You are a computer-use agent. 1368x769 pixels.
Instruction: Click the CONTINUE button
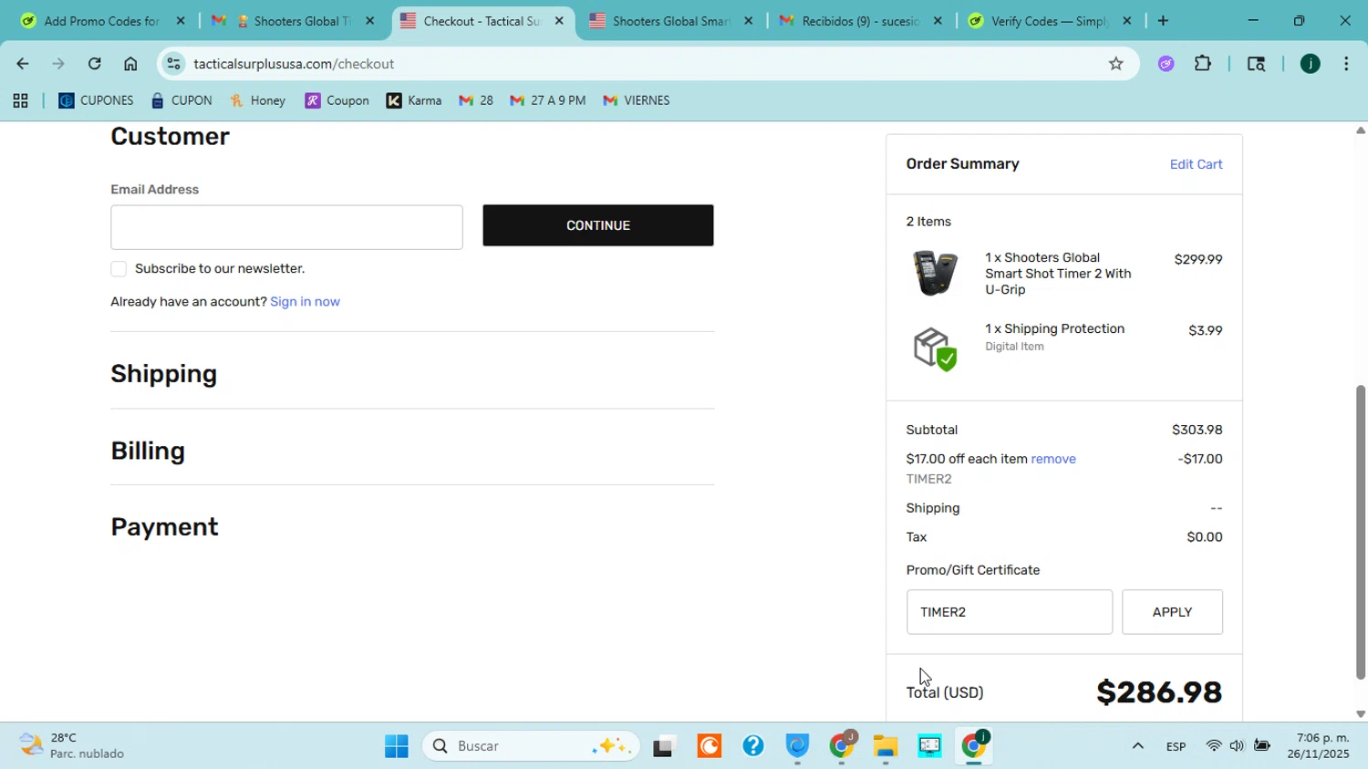598,225
